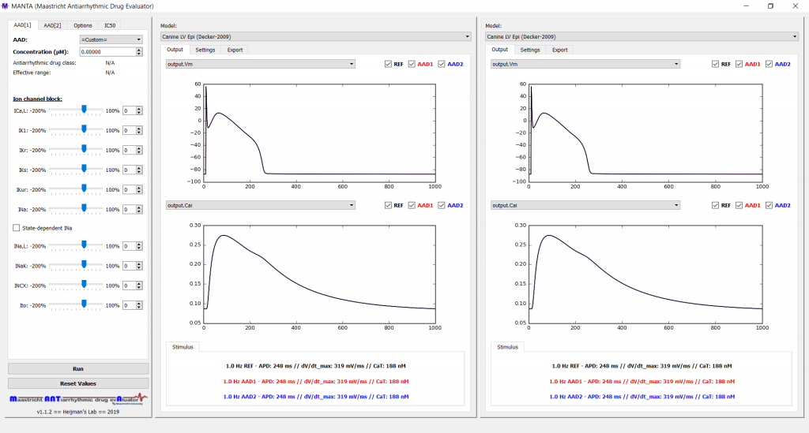This screenshot has height=433, width=809.
Task: Toggle AAD2 checkbox on left Vm plot
Action: tap(442, 64)
